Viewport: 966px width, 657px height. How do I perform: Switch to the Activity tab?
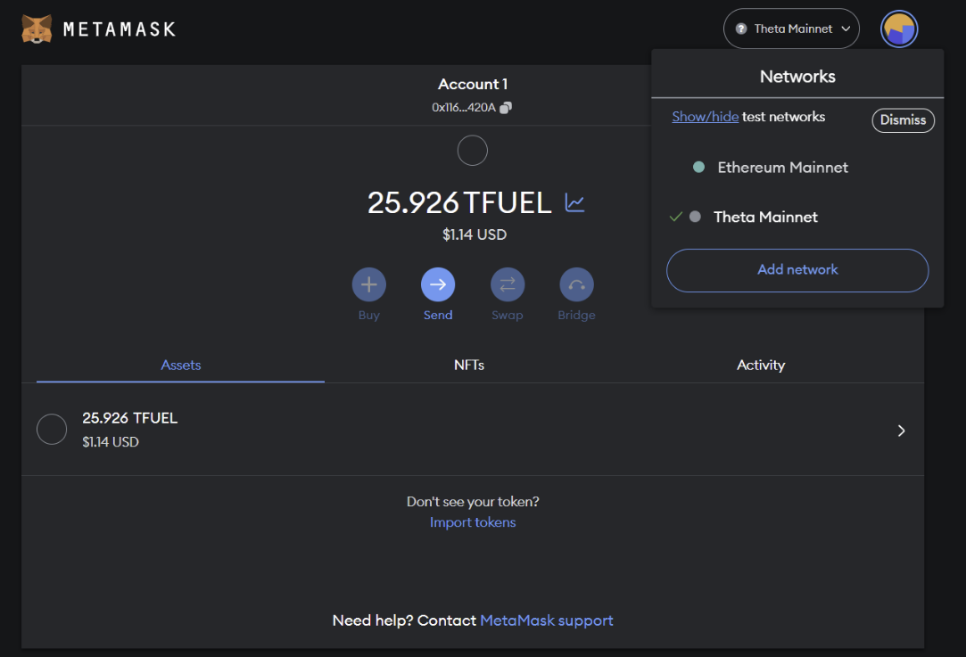[761, 365]
